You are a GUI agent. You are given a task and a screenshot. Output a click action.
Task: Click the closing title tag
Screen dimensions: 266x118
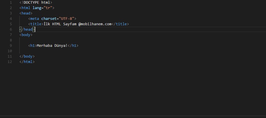tap(120, 24)
